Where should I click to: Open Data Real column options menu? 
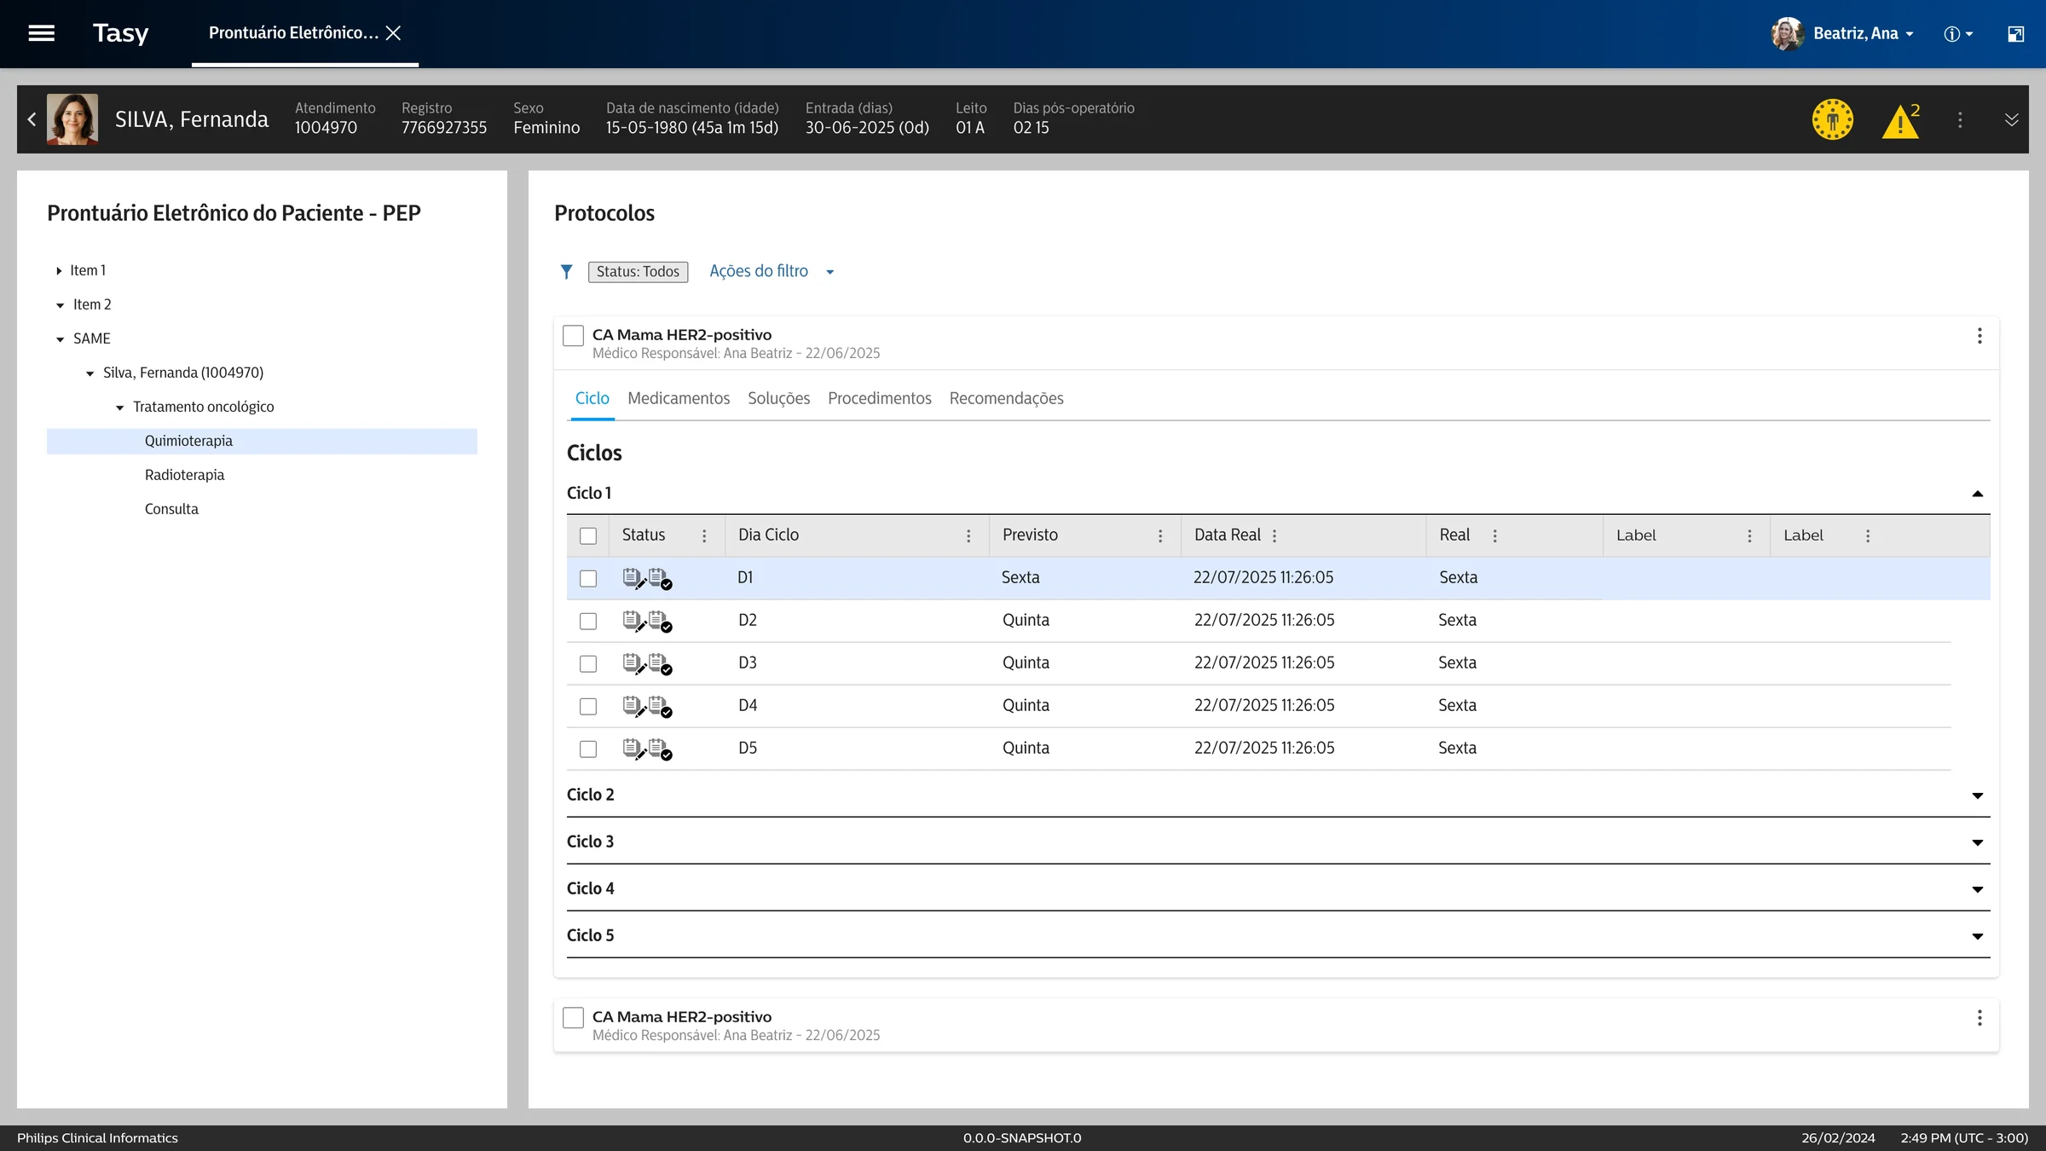1274,535
